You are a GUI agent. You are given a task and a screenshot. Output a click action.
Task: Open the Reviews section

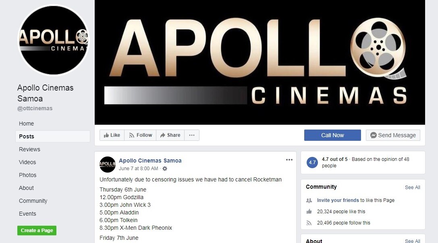29,149
